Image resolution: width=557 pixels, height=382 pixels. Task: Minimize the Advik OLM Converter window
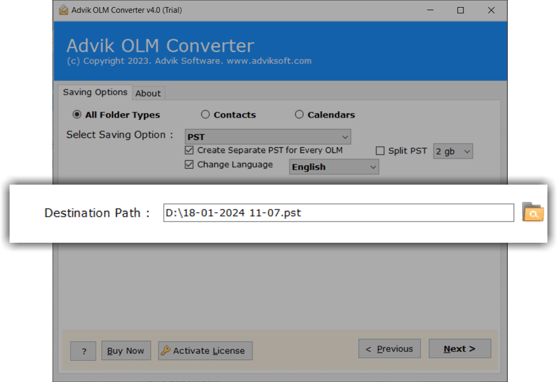pyautogui.click(x=430, y=10)
